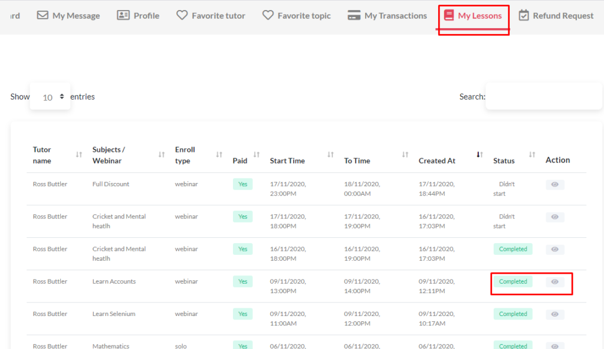Click the ID card icon beside Profile
The width and height of the screenshot is (604, 349).
(123, 15)
